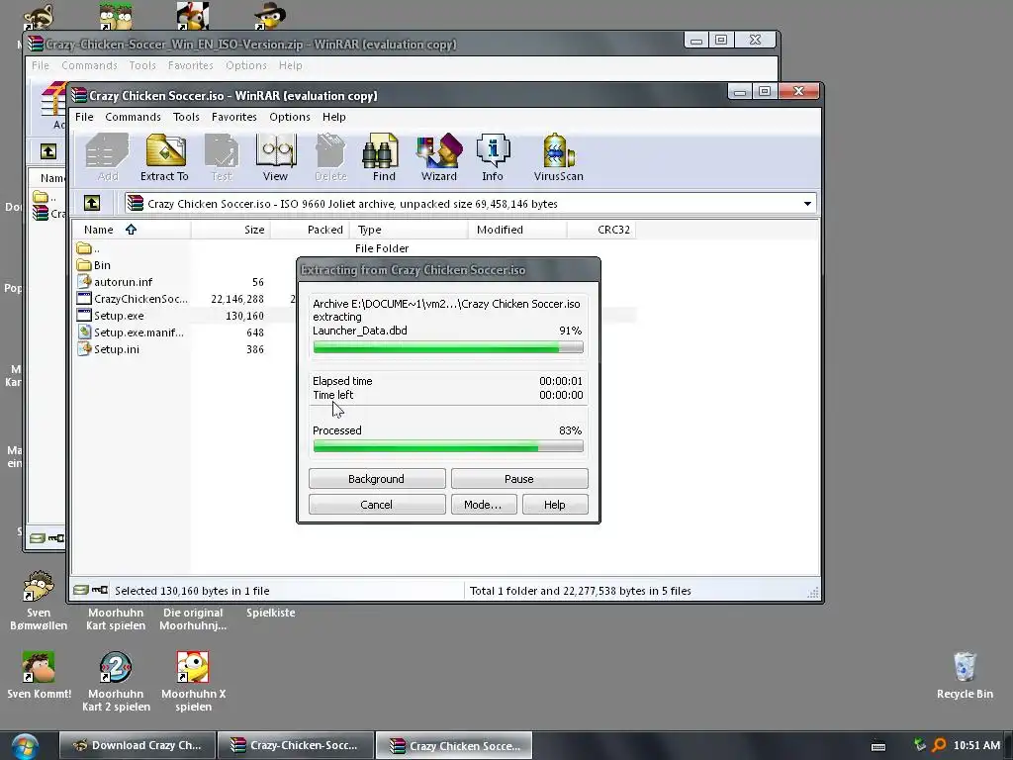The width and height of the screenshot is (1013, 760).
Task: Click the Background button in extraction dialog
Action: point(377,479)
